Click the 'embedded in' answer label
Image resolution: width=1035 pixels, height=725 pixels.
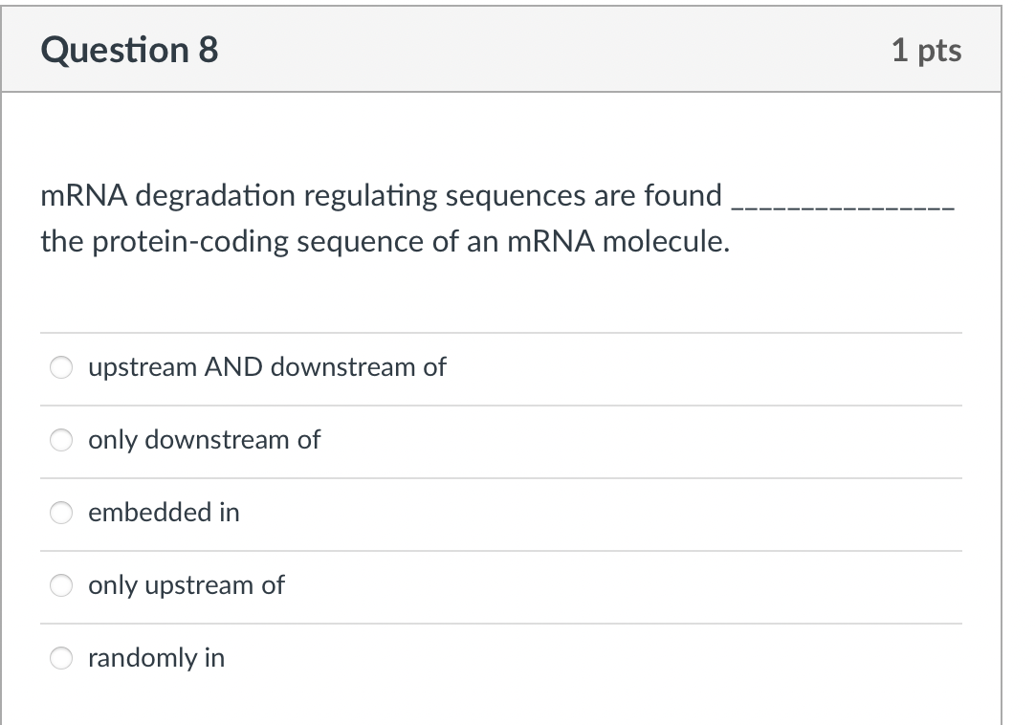coord(165,514)
